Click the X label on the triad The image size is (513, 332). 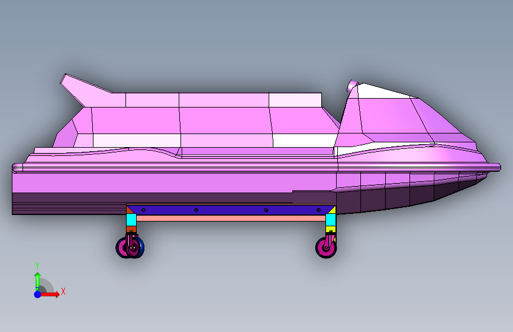(x=63, y=291)
